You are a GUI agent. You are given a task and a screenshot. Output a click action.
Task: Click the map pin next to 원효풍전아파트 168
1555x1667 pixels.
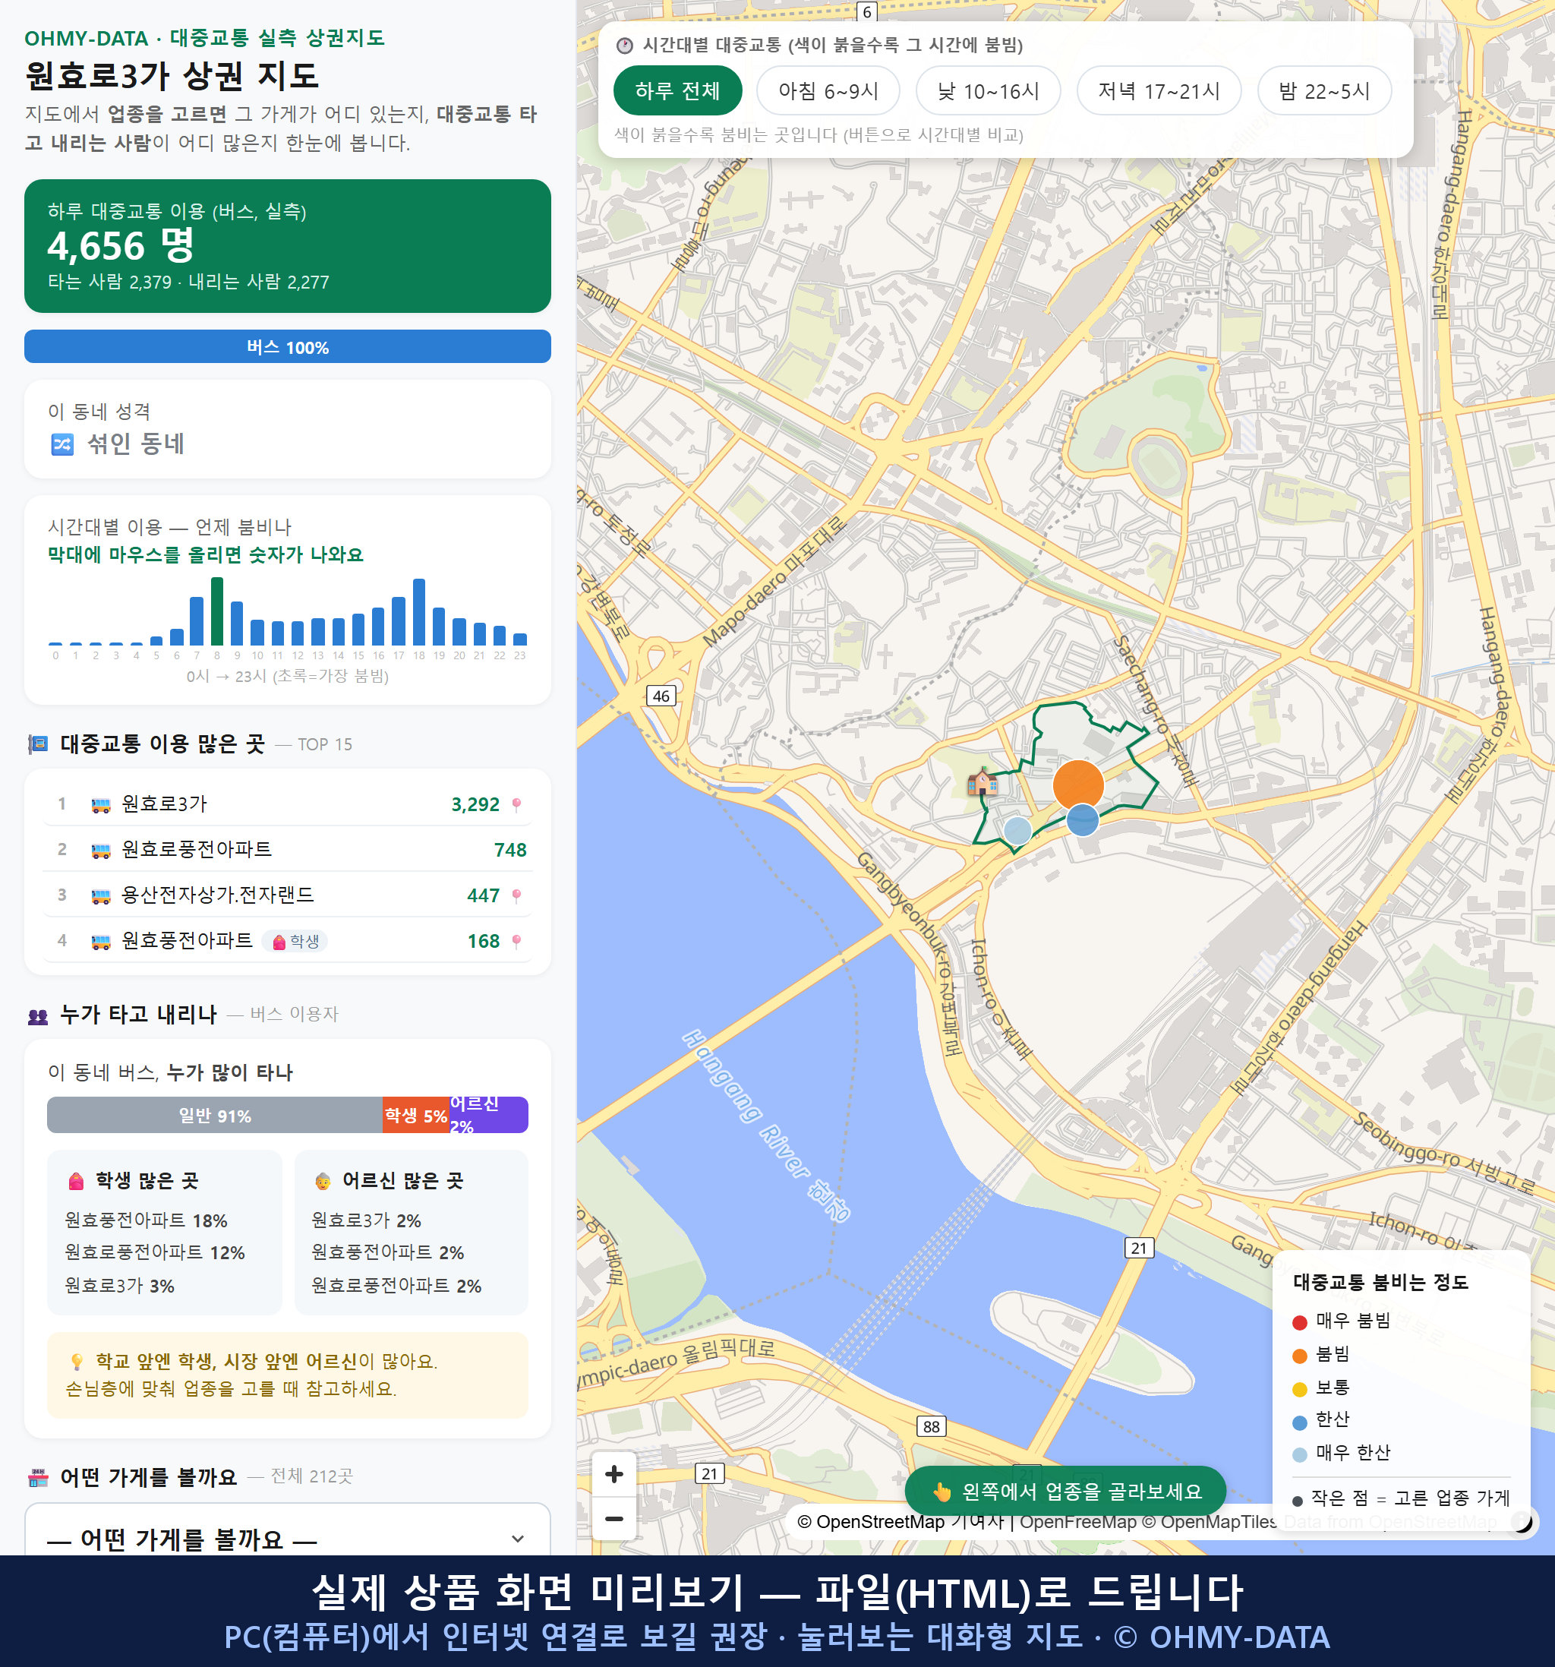pos(516,941)
